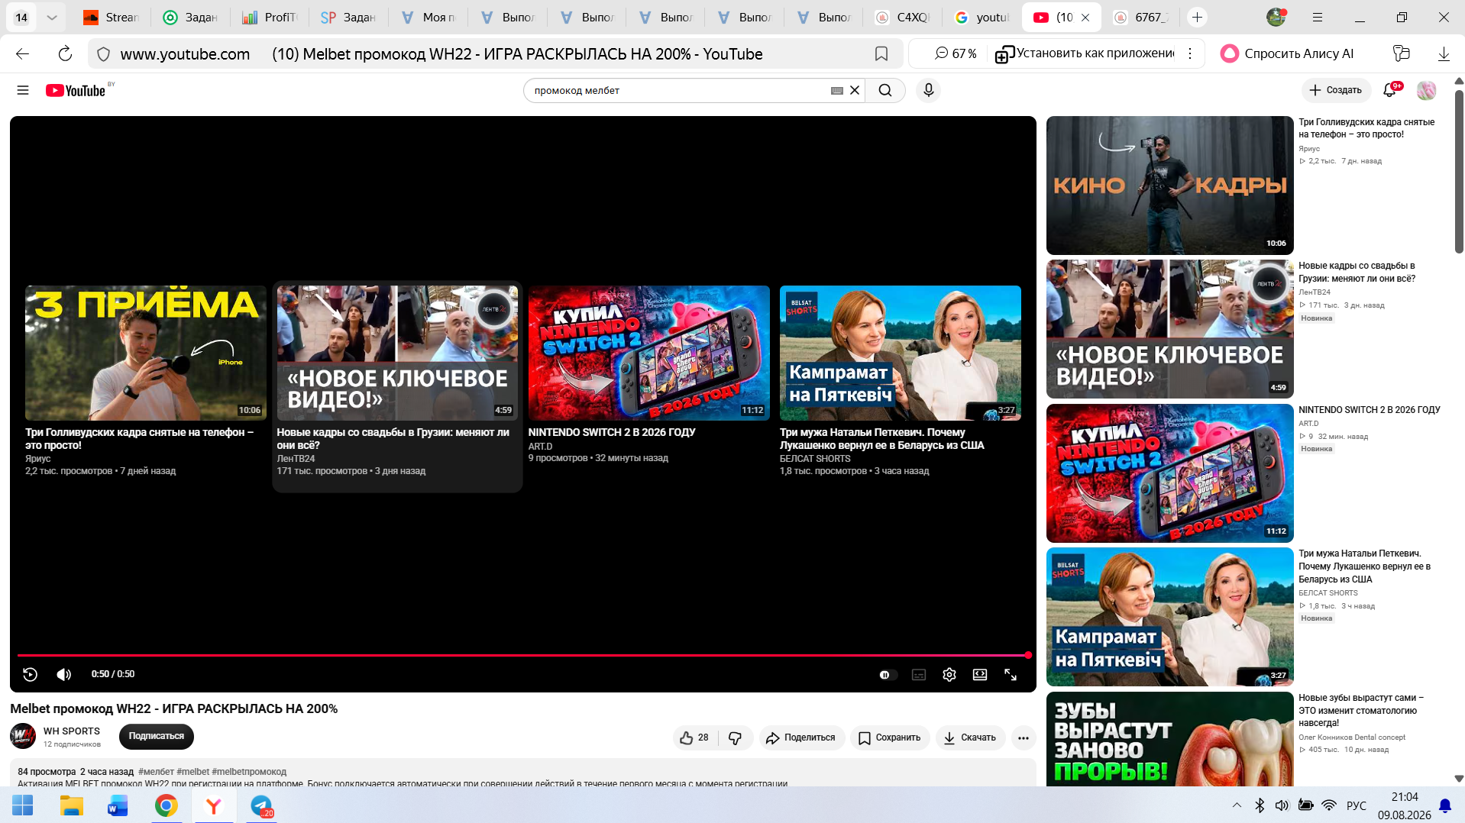Dislike the video
Screen dimensions: 1465x823
pyautogui.click(x=736, y=737)
